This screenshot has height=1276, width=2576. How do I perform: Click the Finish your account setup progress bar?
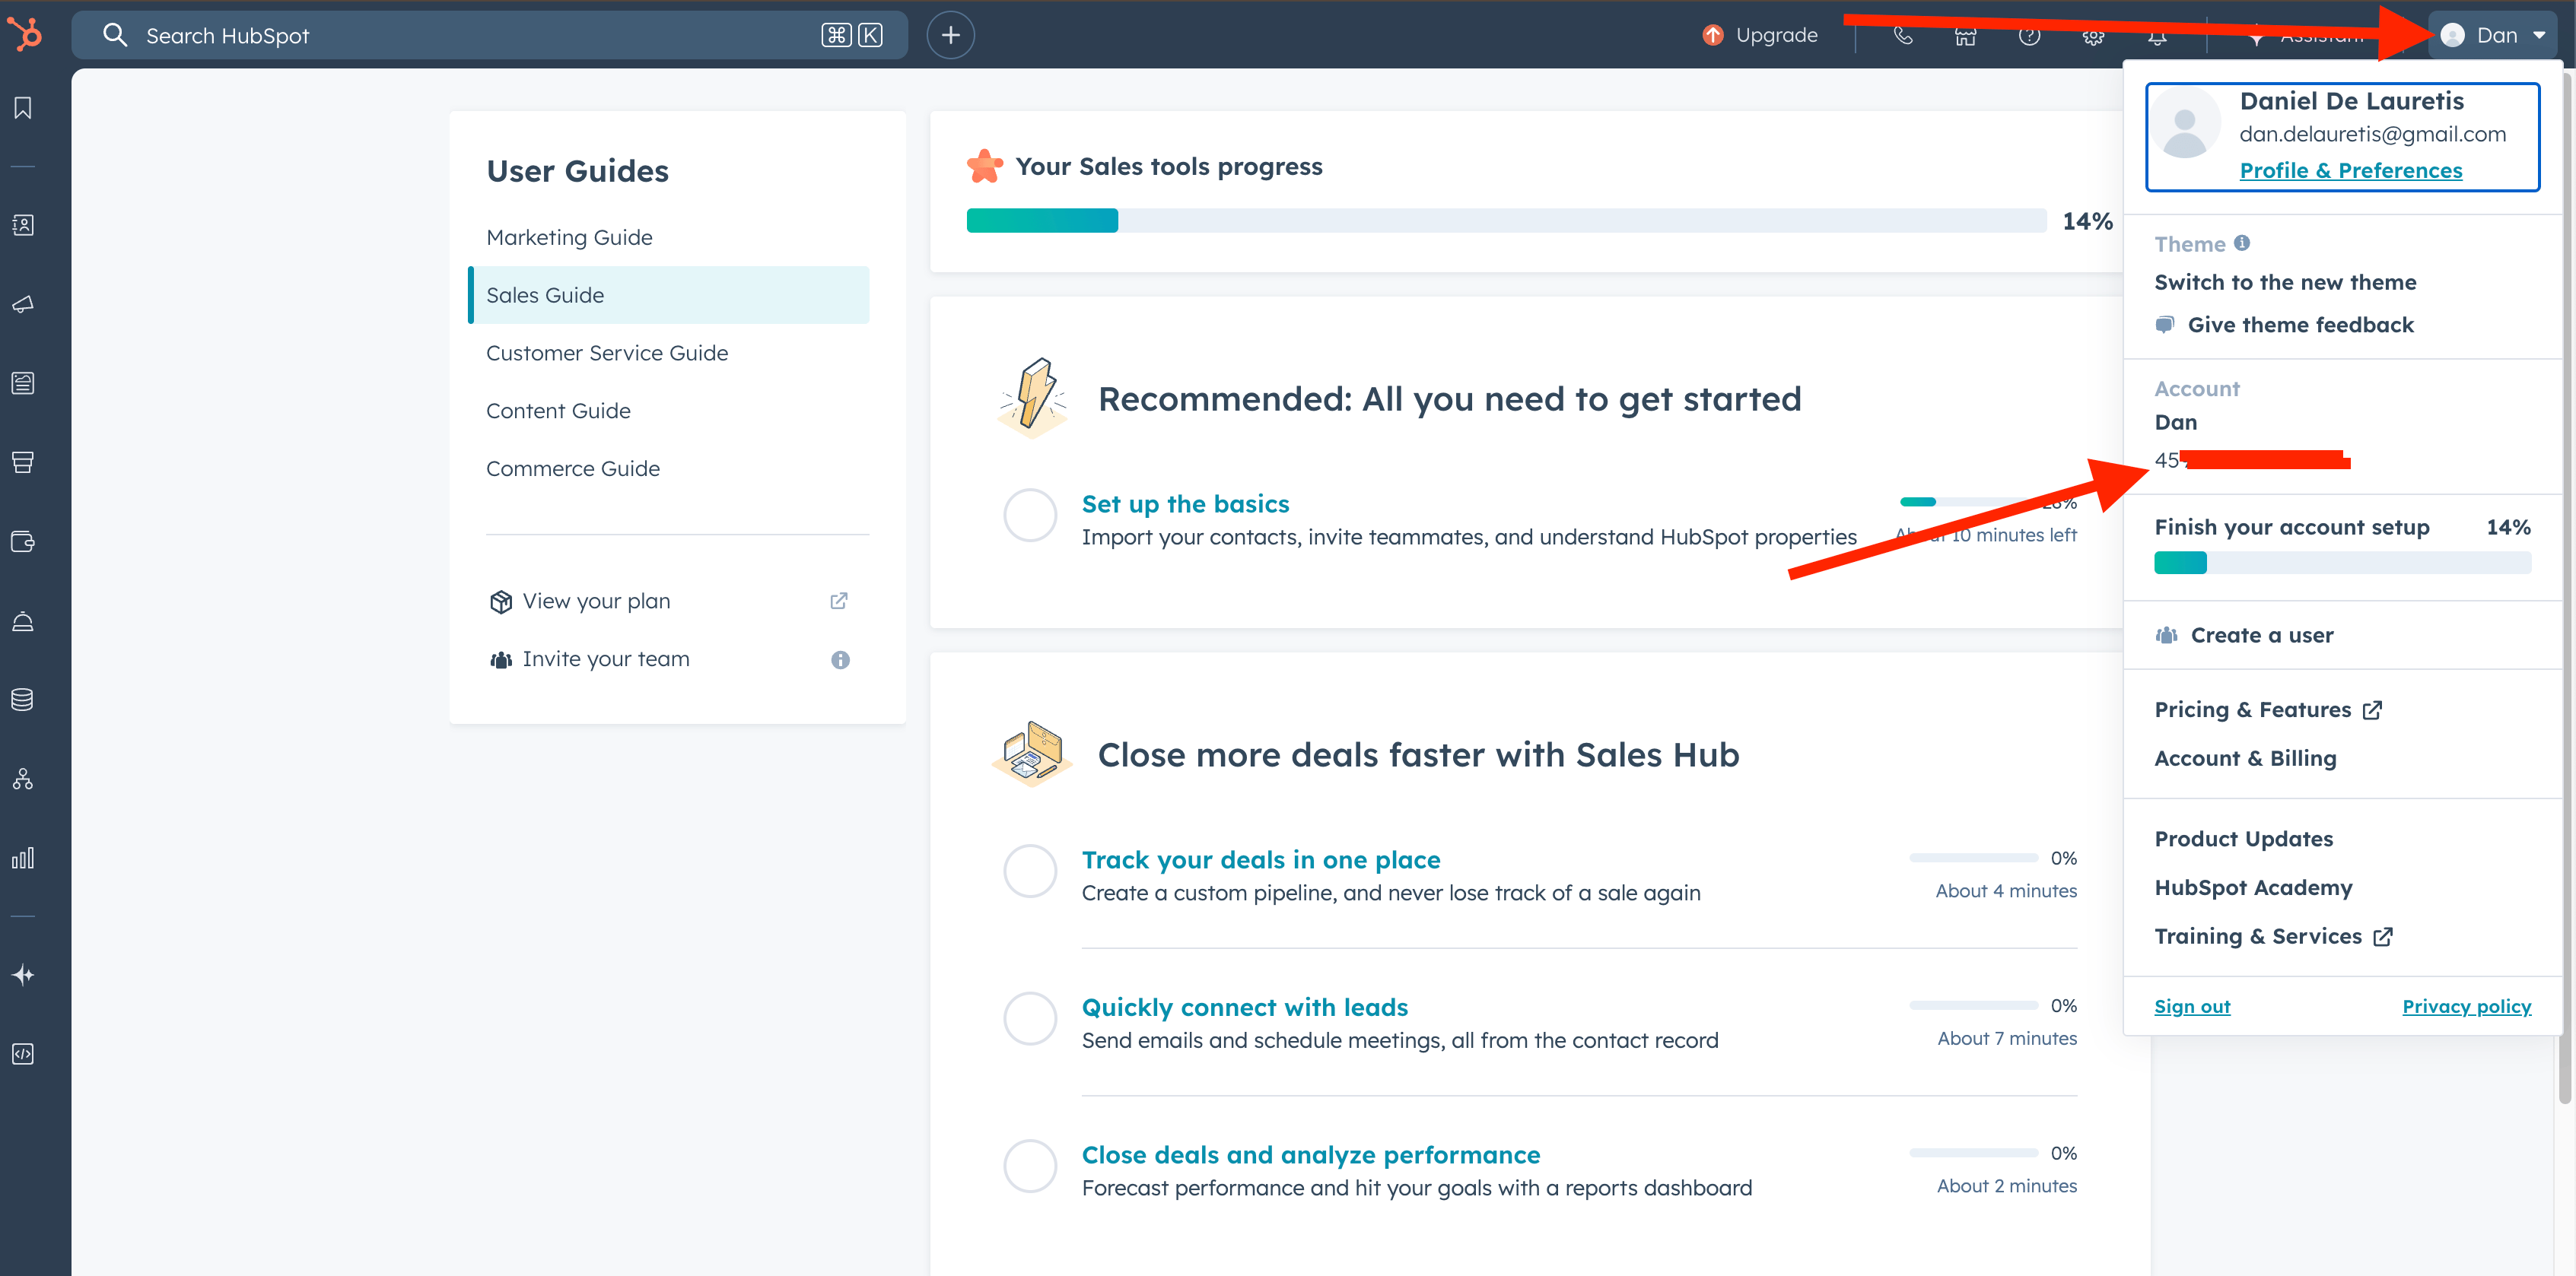pyautogui.click(x=2342, y=563)
